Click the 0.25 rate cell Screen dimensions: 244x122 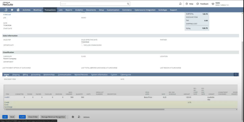point(165,97)
